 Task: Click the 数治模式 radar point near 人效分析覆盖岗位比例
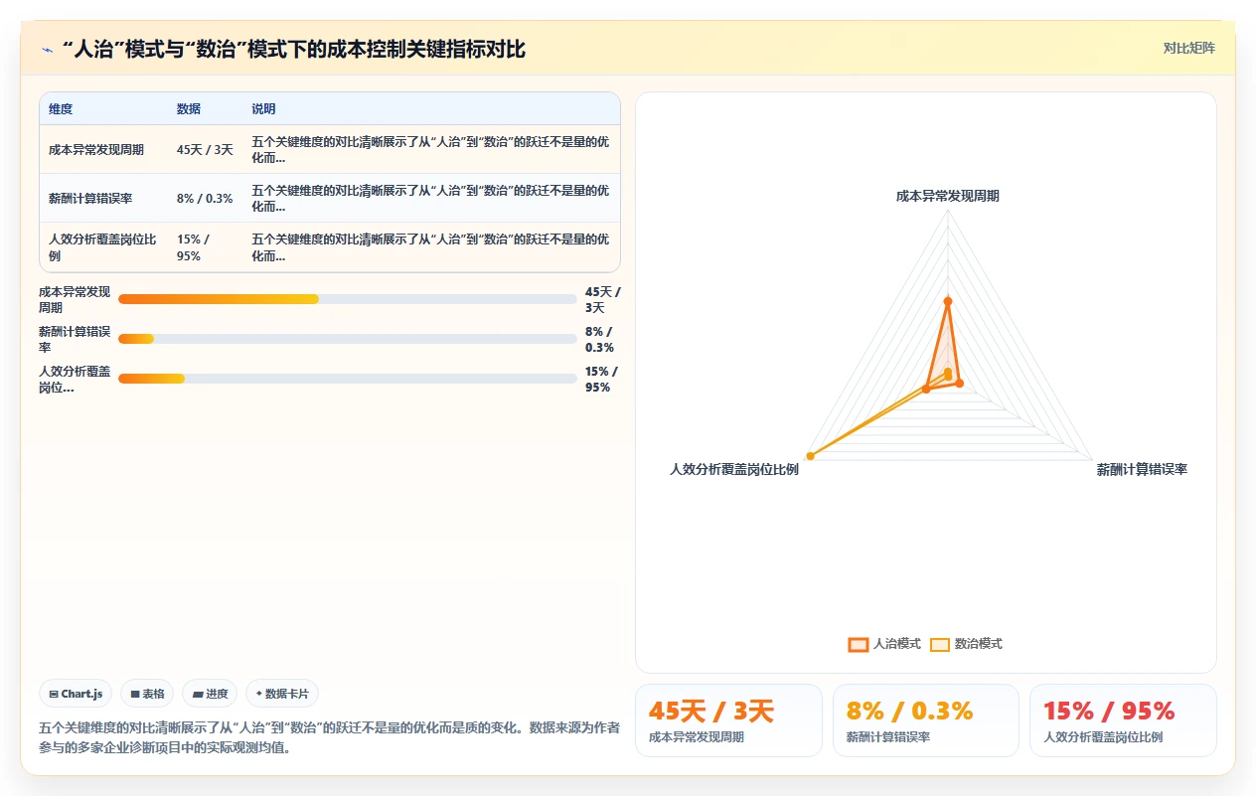811,456
